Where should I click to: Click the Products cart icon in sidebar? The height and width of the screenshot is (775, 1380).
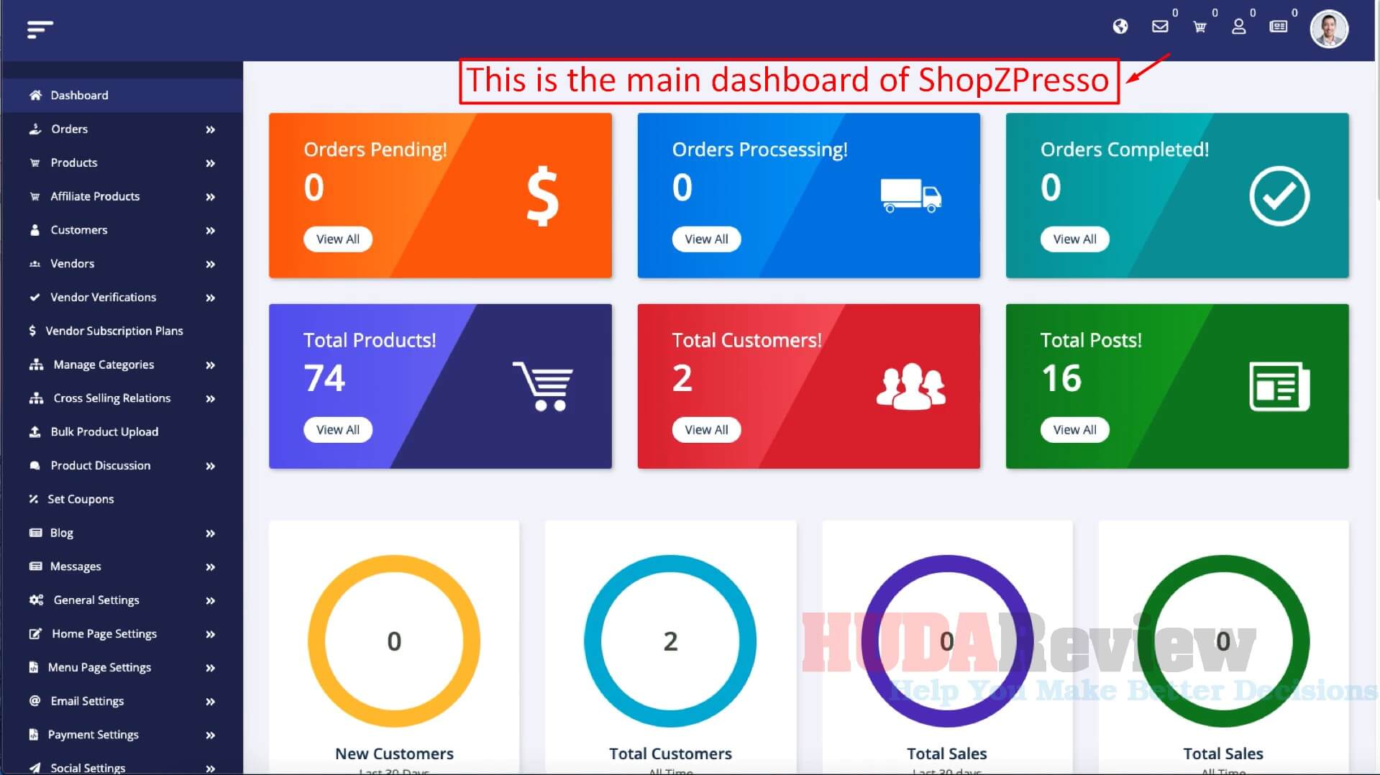[35, 162]
